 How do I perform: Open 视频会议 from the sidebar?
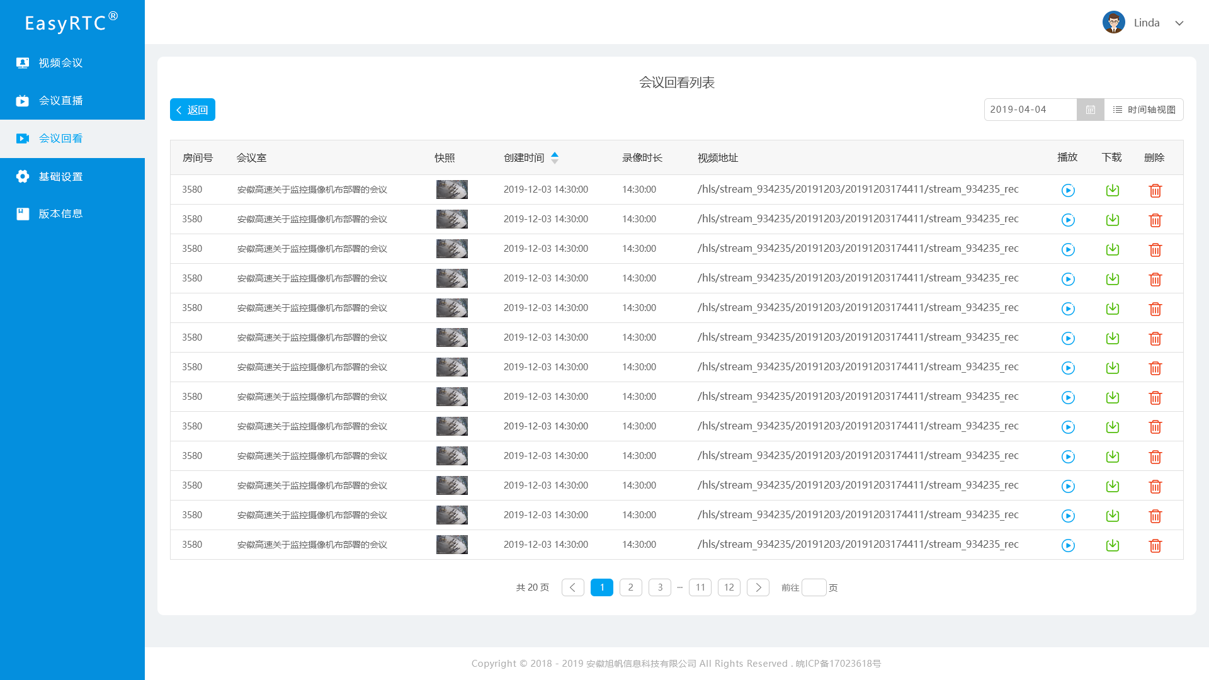(60, 63)
